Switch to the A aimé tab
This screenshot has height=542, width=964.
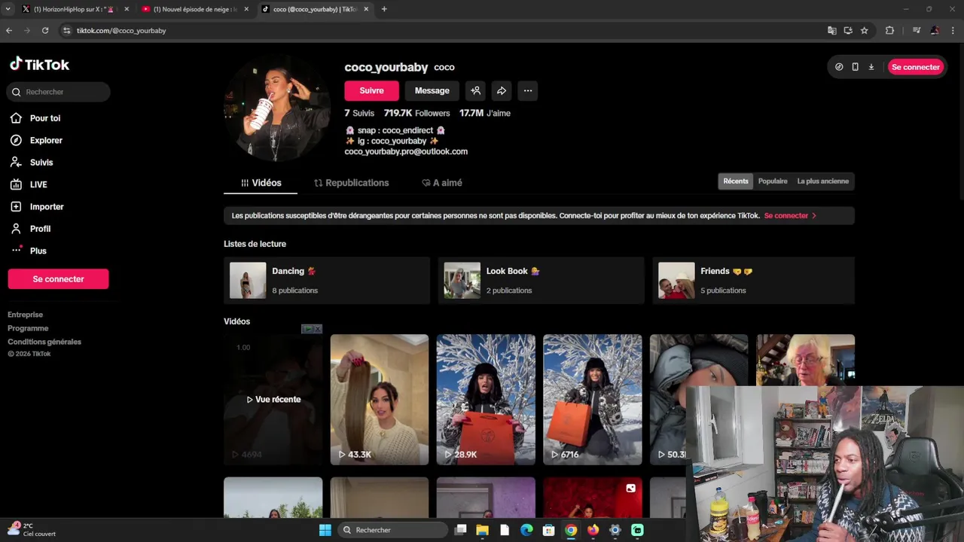click(x=441, y=183)
